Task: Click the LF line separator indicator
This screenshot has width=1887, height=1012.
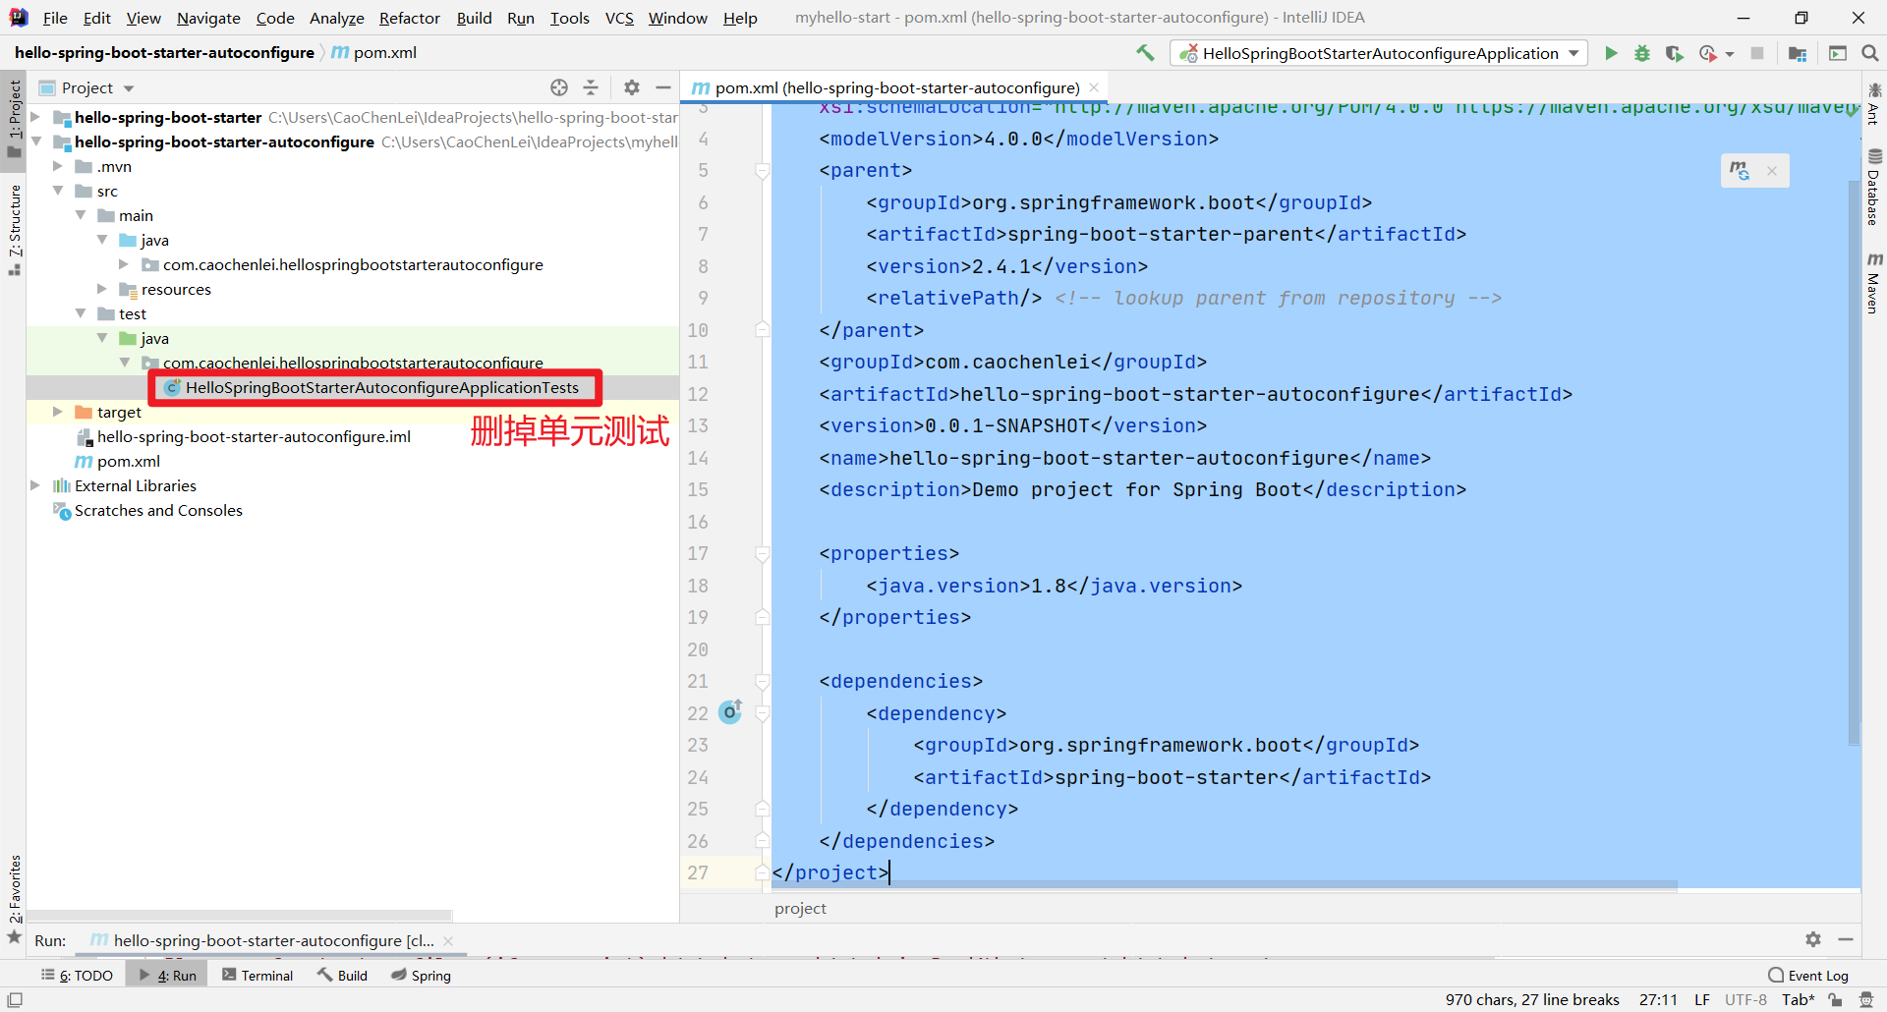Action: click(1701, 1000)
